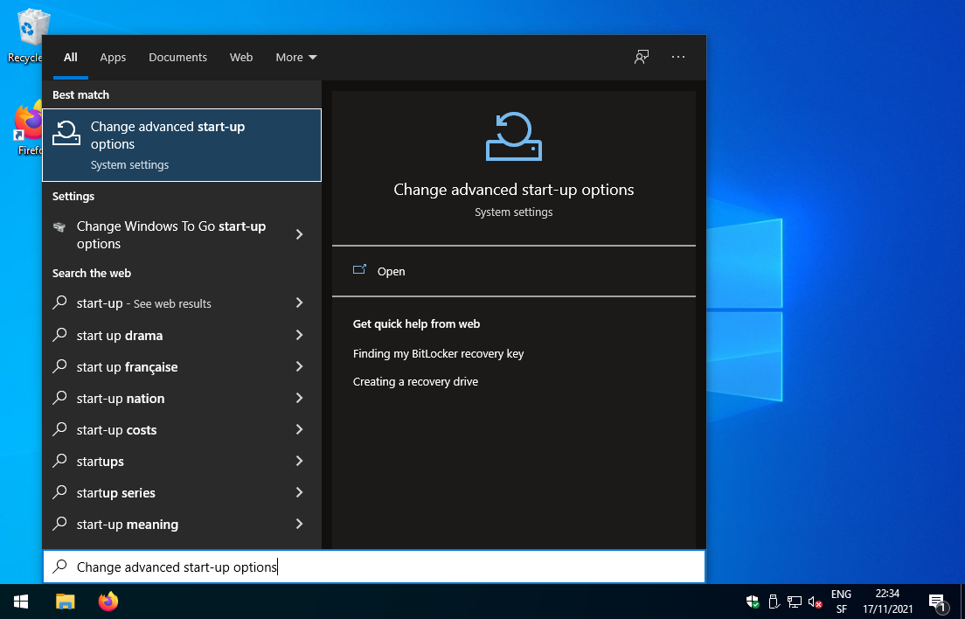The height and width of the screenshot is (619, 965).
Task: Open File Explorer from the taskbar
Action: point(65,602)
